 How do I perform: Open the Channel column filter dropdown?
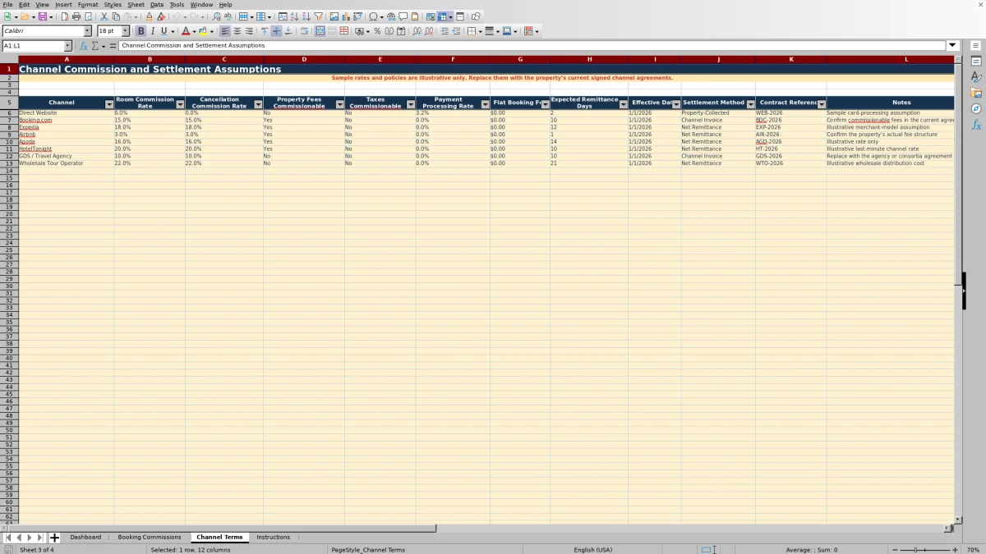click(x=109, y=105)
